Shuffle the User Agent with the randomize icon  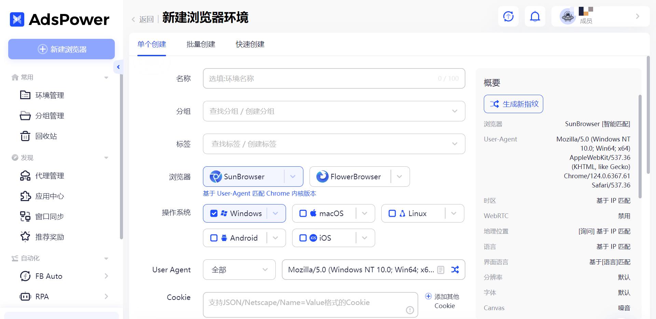(x=455, y=270)
